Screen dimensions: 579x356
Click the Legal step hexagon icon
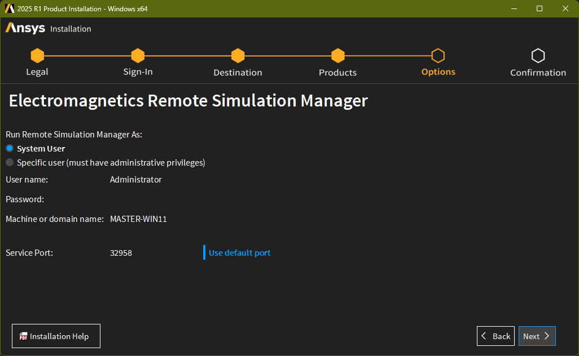click(x=37, y=56)
